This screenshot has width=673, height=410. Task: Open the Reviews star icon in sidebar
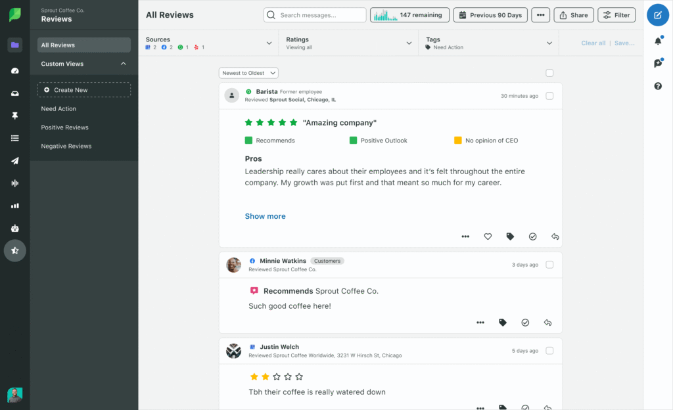point(15,250)
